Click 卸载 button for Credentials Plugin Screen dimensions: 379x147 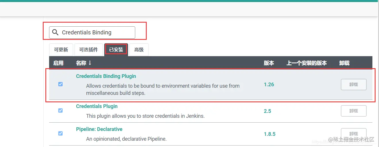354,111
